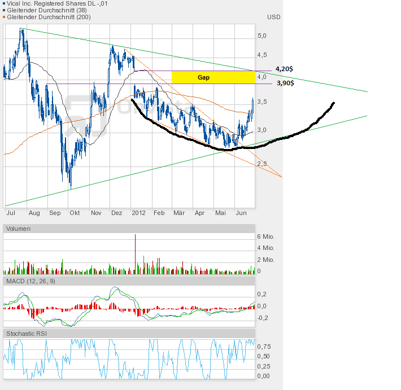Screen dimensions: 401x390
Task: Click the 6 Mio. volume axis label
Action: point(265,236)
